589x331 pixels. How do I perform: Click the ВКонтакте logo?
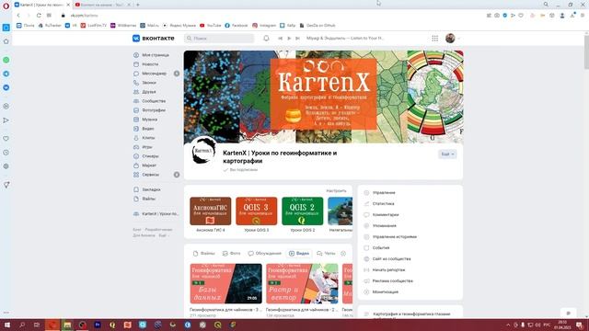(x=154, y=39)
